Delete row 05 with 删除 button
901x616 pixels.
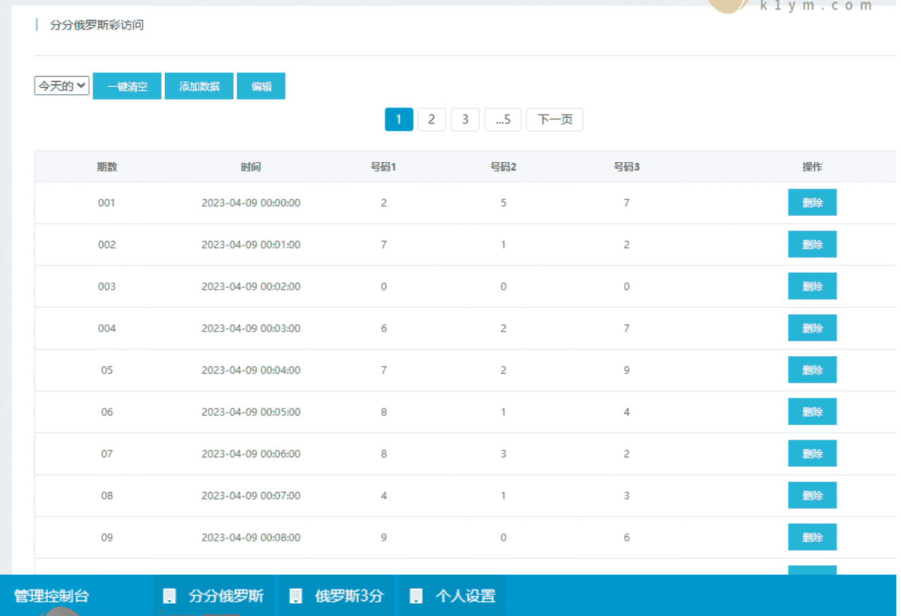(x=812, y=370)
